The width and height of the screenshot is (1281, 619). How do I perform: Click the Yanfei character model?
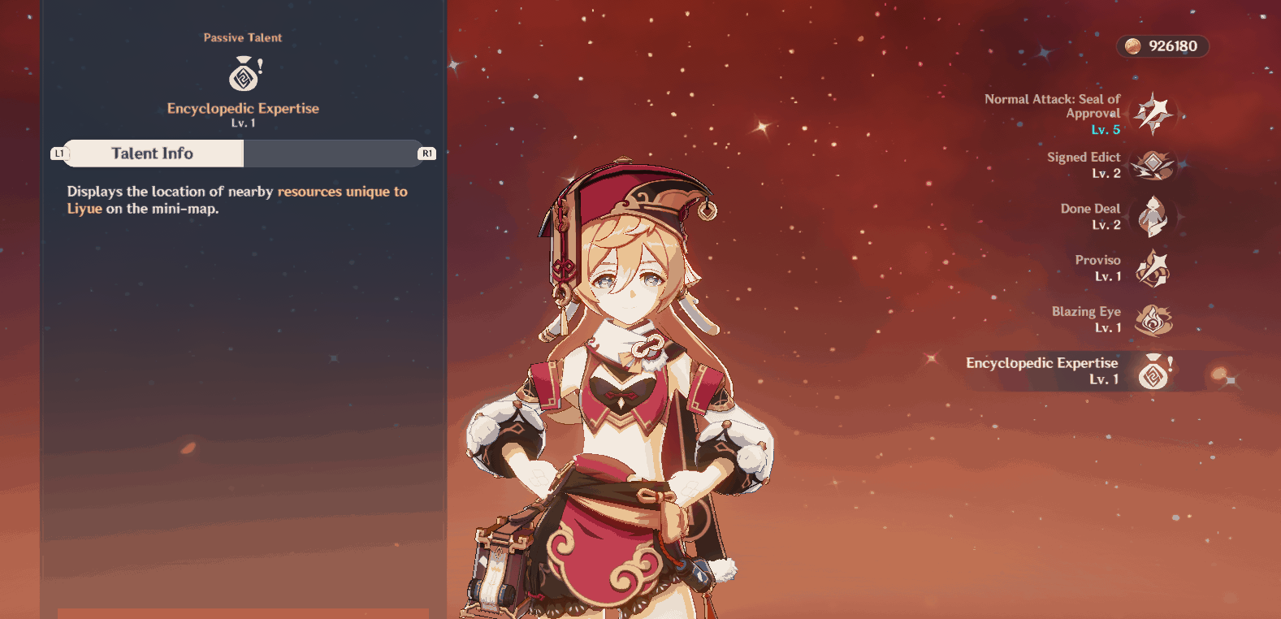tap(617, 390)
